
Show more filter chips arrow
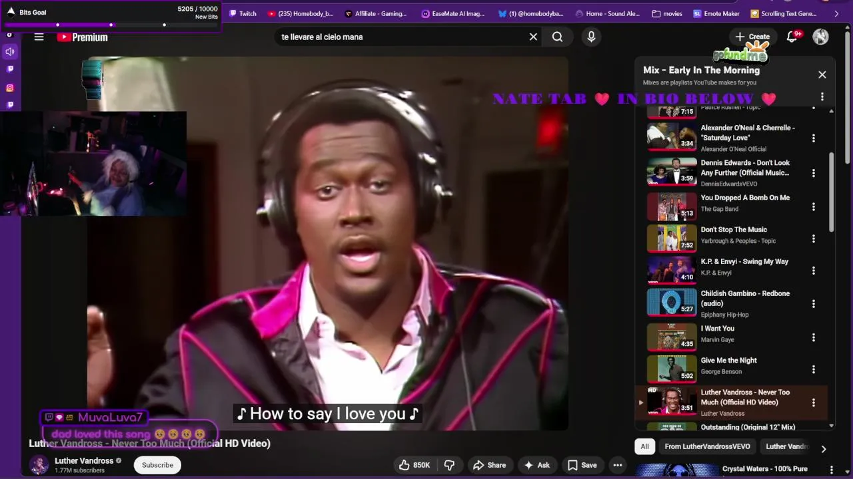[x=823, y=449]
